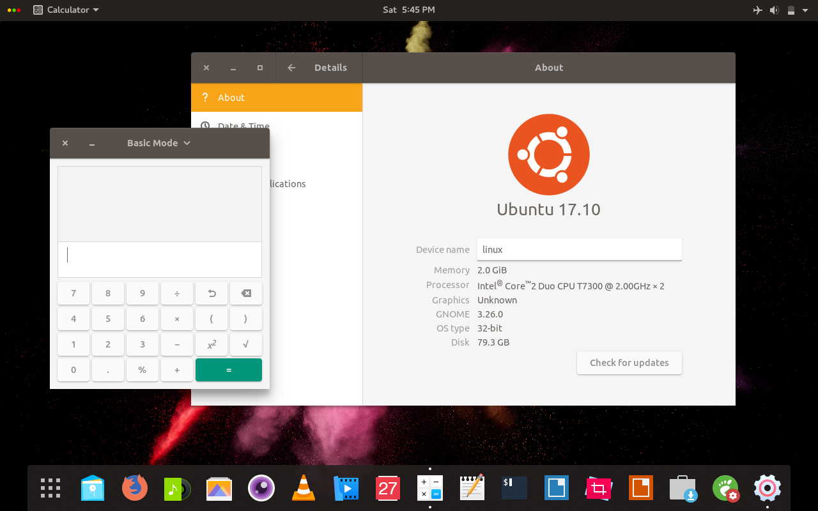Click the battery icon in top bar
This screenshot has width=818, height=511.
(x=791, y=10)
